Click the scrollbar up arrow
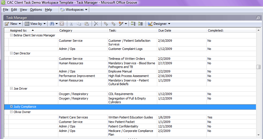This screenshot has height=139, width=263. (x=258, y=30)
